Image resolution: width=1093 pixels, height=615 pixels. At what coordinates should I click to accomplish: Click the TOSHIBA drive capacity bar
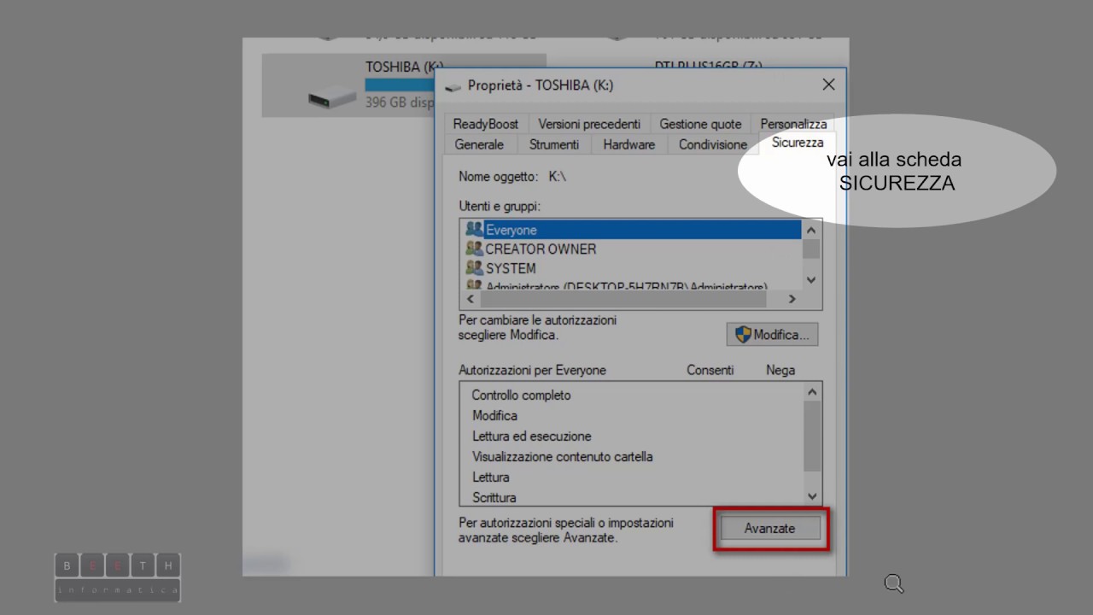(400, 85)
